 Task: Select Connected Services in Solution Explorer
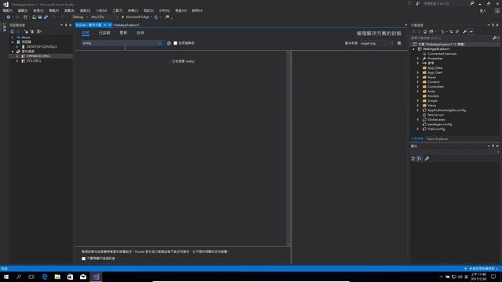pos(442,54)
